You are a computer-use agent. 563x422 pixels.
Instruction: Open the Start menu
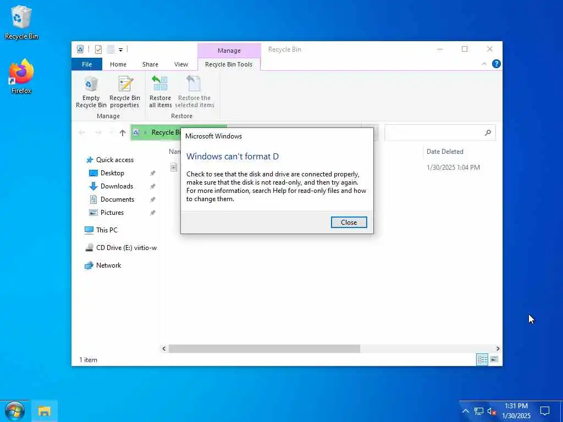click(15, 411)
